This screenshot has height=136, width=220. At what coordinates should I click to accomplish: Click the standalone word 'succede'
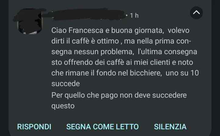(65, 84)
